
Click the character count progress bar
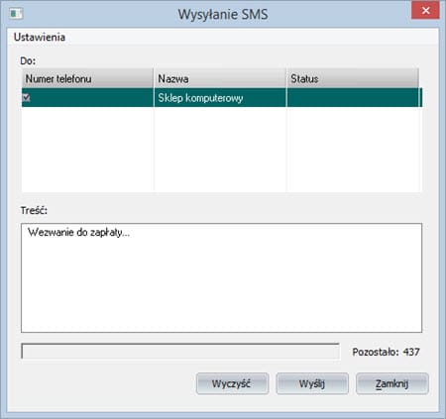pos(180,351)
